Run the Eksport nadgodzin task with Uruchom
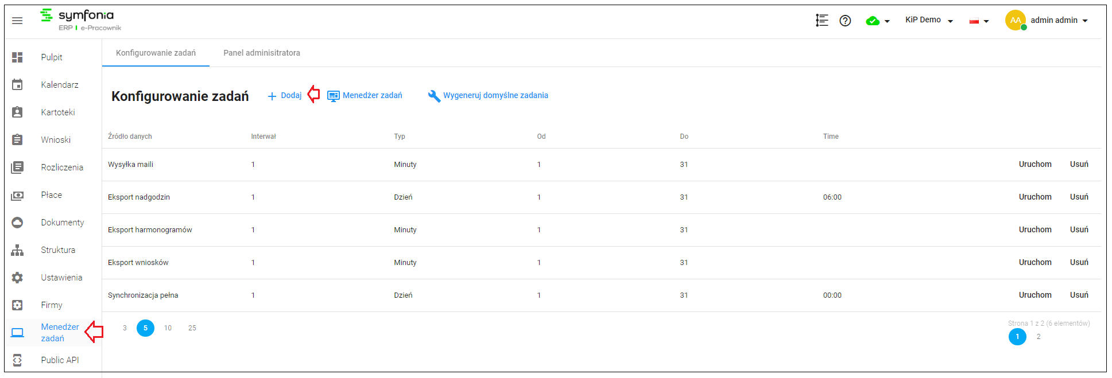The image size is (1112, 378). click(x=1035, y=197)
